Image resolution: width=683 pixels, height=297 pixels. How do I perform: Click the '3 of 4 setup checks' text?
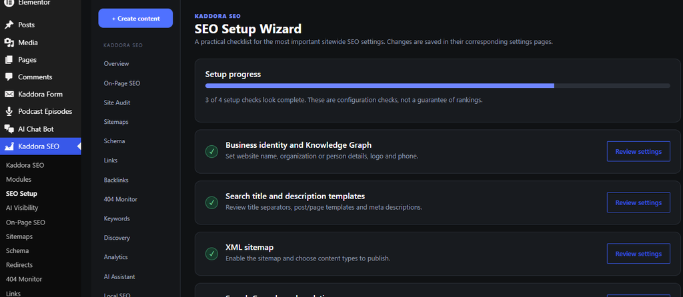[x=344, y=100]
